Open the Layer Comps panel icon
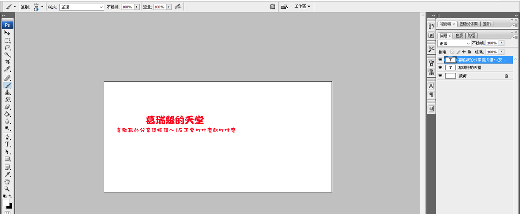 [431, 109]
